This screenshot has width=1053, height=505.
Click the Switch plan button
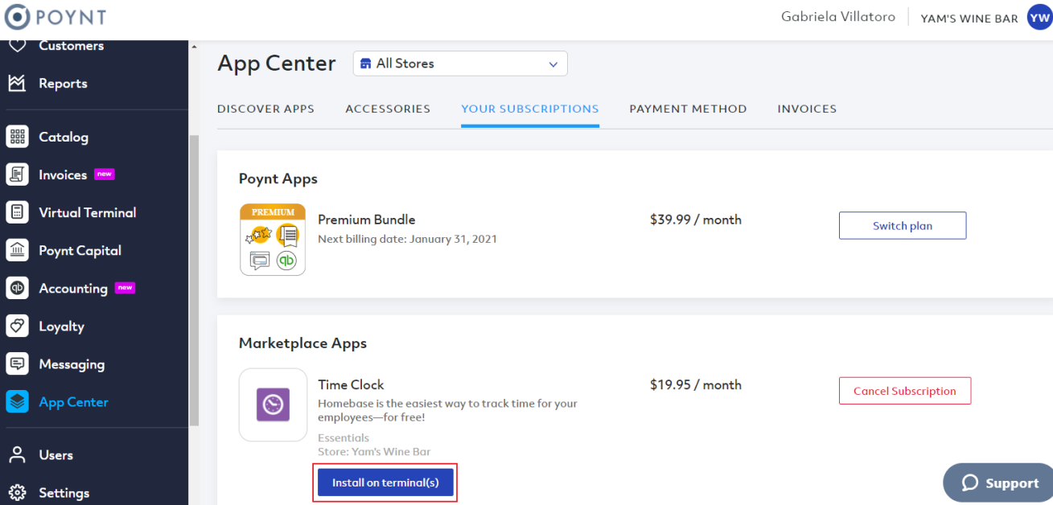pos(903,226)
